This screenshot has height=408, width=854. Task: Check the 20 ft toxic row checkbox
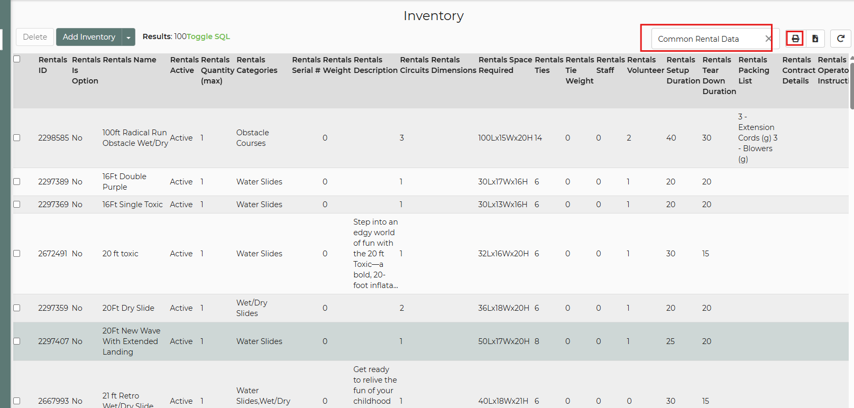point(17,254)
